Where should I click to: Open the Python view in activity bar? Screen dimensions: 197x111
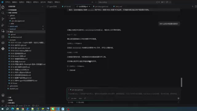3,49
